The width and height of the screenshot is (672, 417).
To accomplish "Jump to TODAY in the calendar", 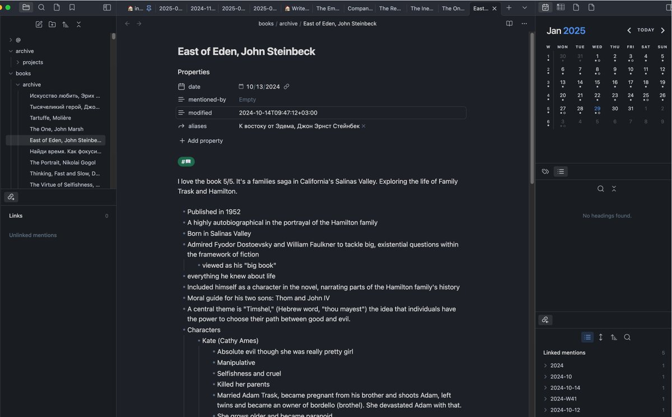I will 646,30.
